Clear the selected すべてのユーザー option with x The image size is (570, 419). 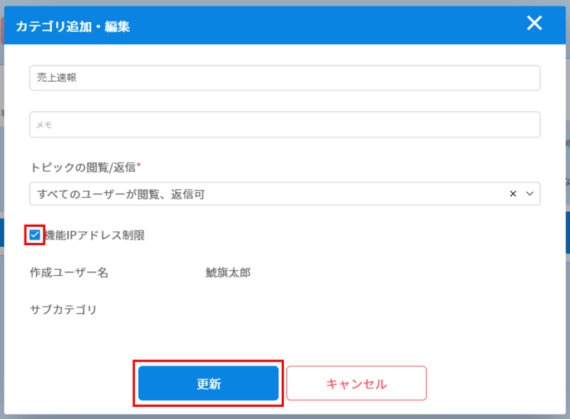click(x=513, y=194)
